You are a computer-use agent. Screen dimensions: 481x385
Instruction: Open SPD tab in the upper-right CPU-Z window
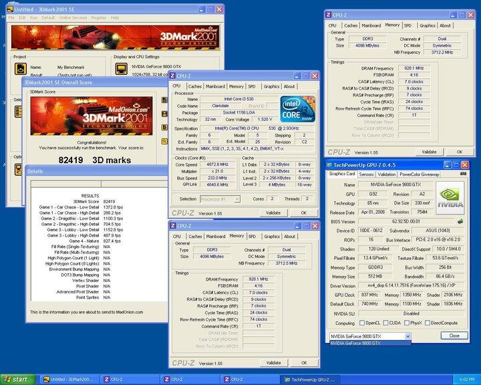click(408, 25)
